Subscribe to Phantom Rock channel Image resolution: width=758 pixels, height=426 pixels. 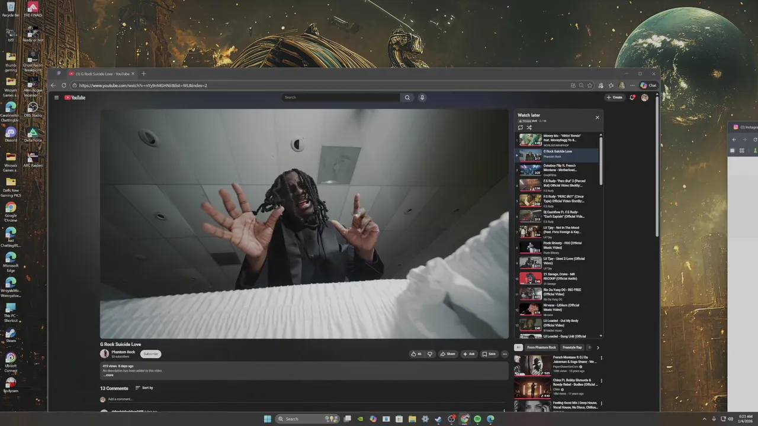click(150, 354)
